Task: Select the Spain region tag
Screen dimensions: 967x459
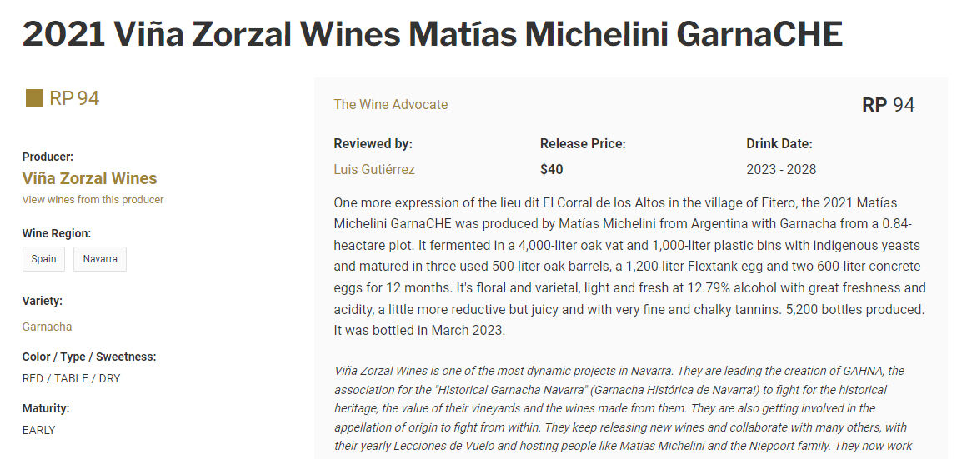Action: [44, 259]
